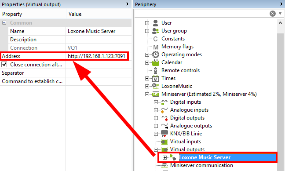Viewport: 285px width, 171px height.
Task: Click the Virtual outputs icon
Action: pos(164,149)
